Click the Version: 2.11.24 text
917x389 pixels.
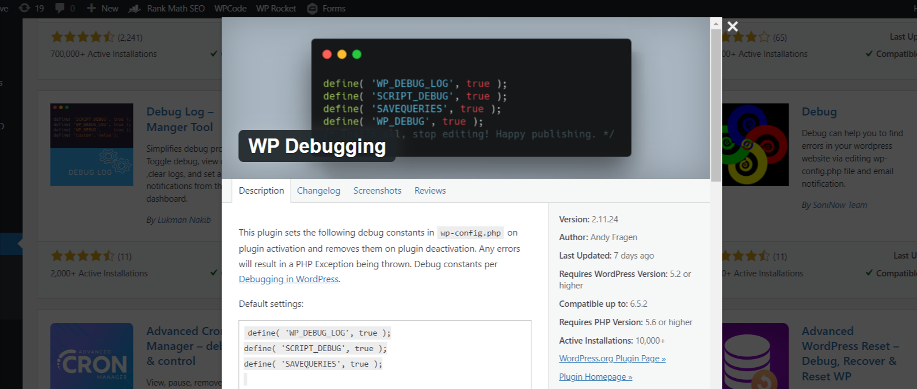tap(588, 219)
